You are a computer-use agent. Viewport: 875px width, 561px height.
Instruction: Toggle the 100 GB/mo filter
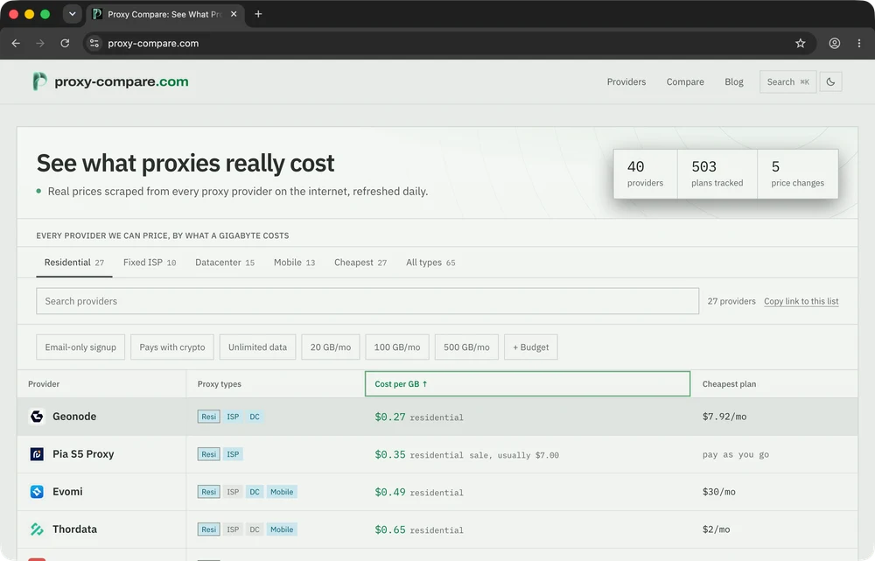[x=396, y=347]
